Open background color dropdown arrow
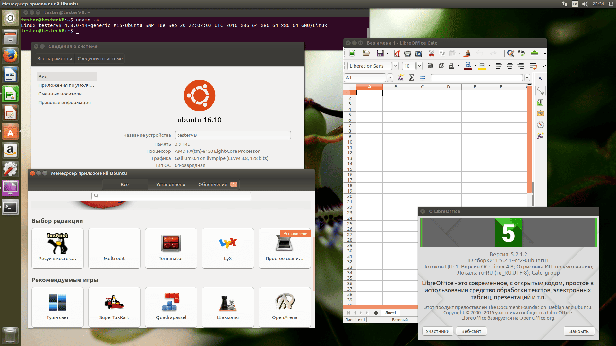The height and width of the screenshot is (346, 616). pos(489,66)
